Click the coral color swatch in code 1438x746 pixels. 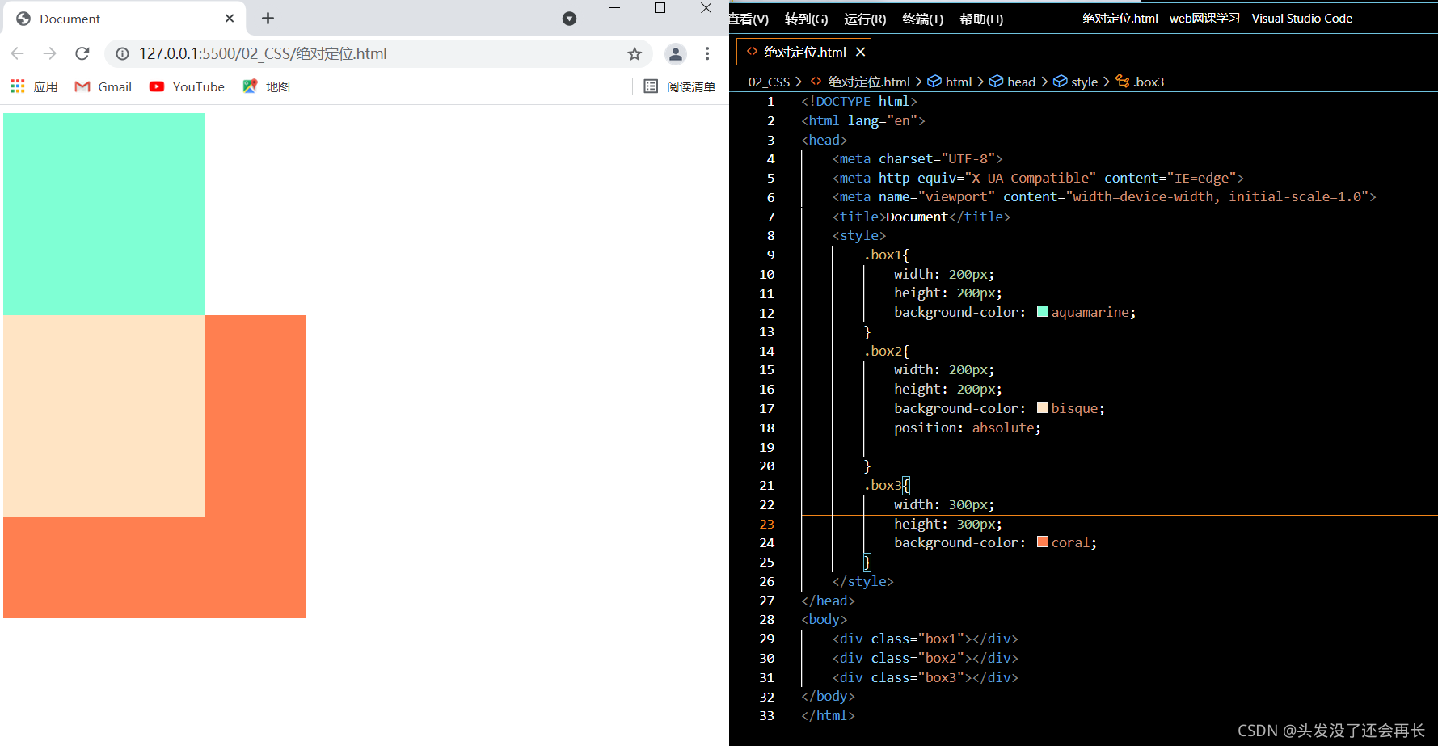1043,542
